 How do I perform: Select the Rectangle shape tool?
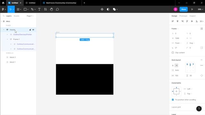[25, 9]
